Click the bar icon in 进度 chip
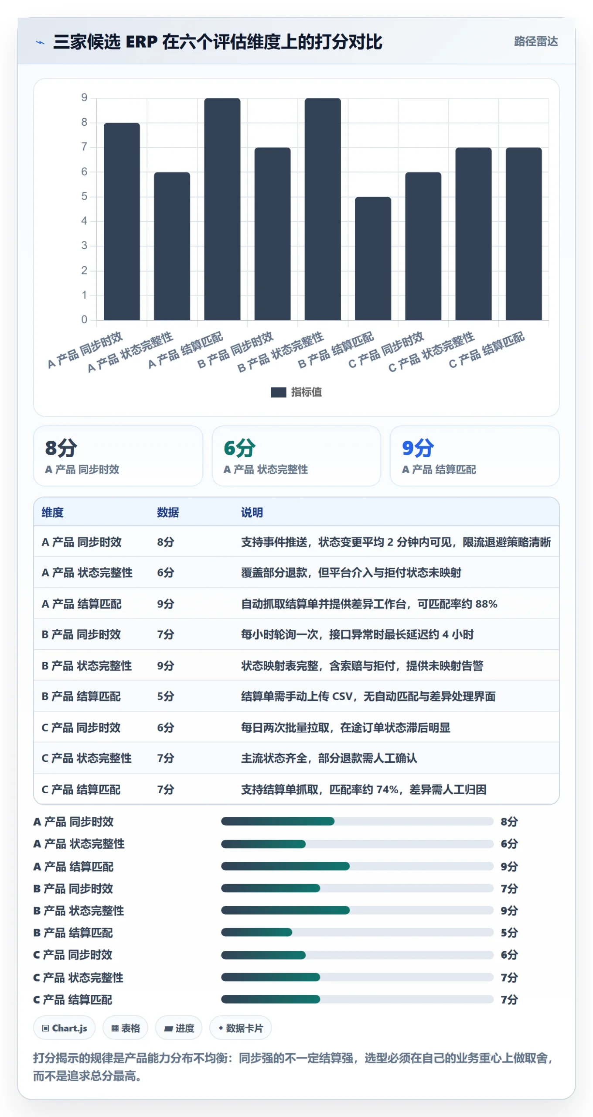The height and width of the screenshot is (1117, 593). [x=168, y=1028]
